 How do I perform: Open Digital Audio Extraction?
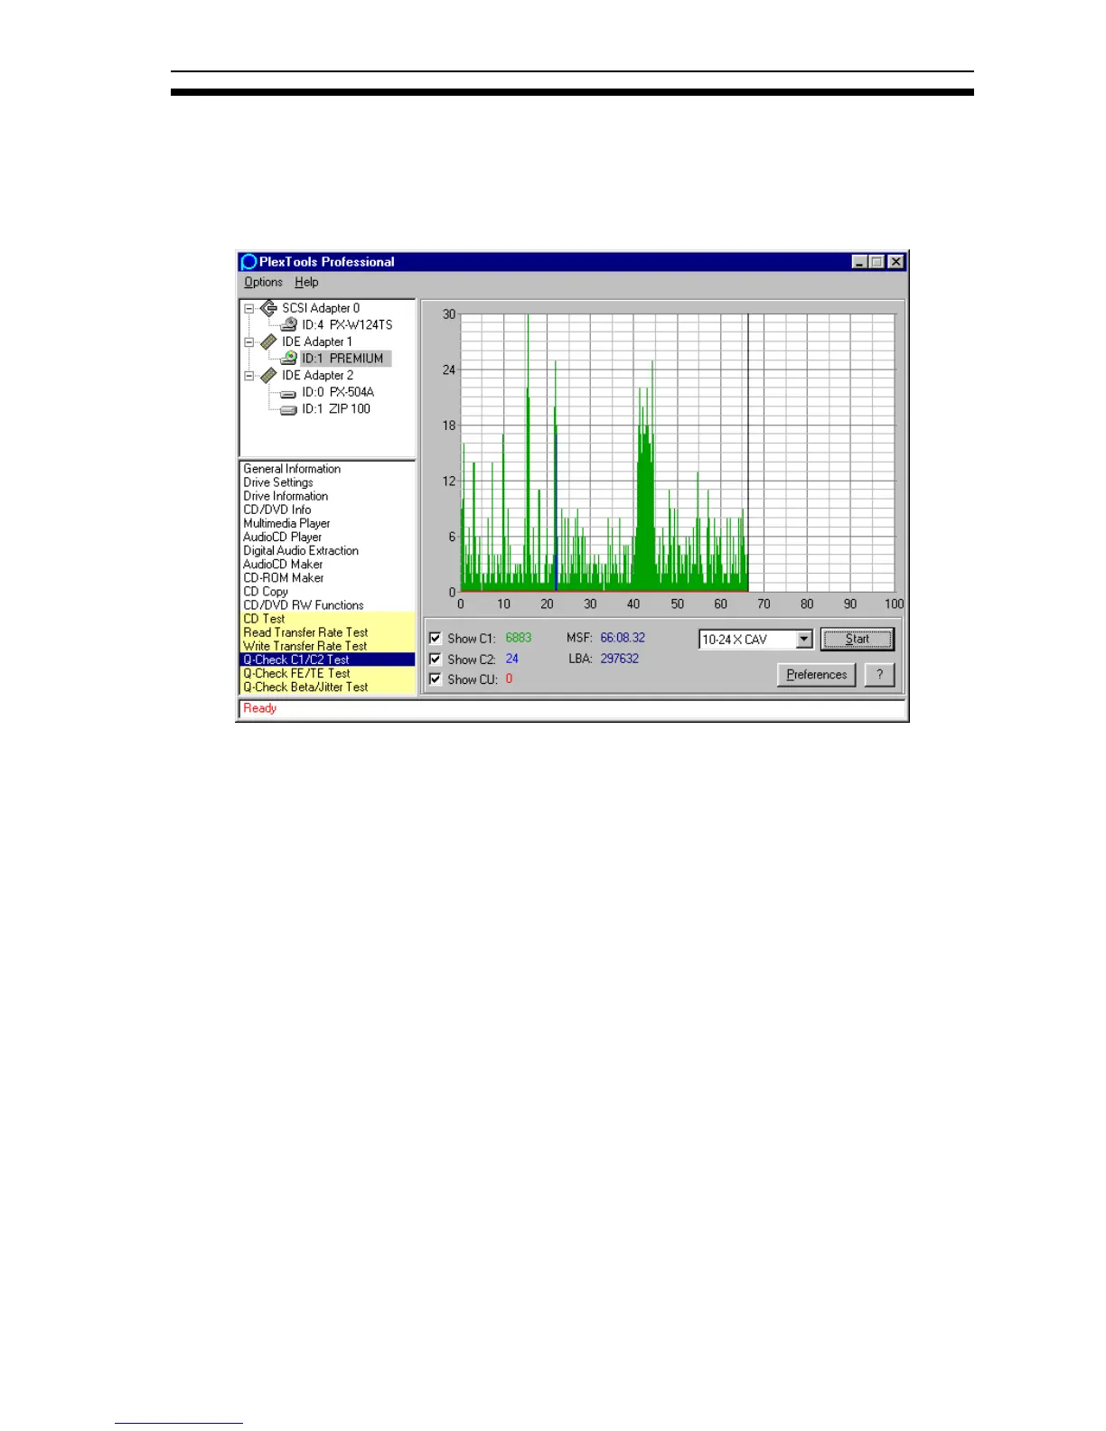coord(301,550)
